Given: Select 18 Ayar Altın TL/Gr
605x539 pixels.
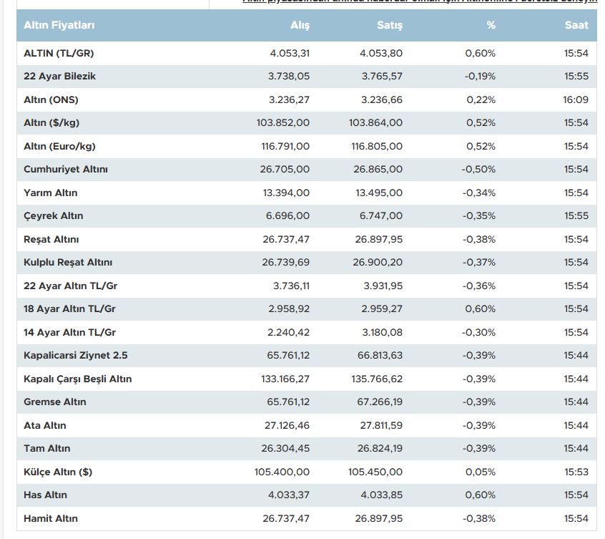Looking at the screenshot, I should coord(69,309).
